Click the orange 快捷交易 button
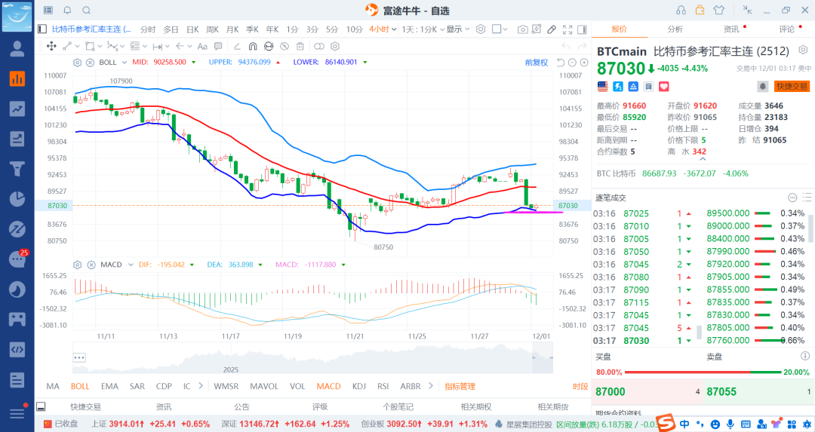The height and width of the screenshot is (432, 815). coord(792,86)
